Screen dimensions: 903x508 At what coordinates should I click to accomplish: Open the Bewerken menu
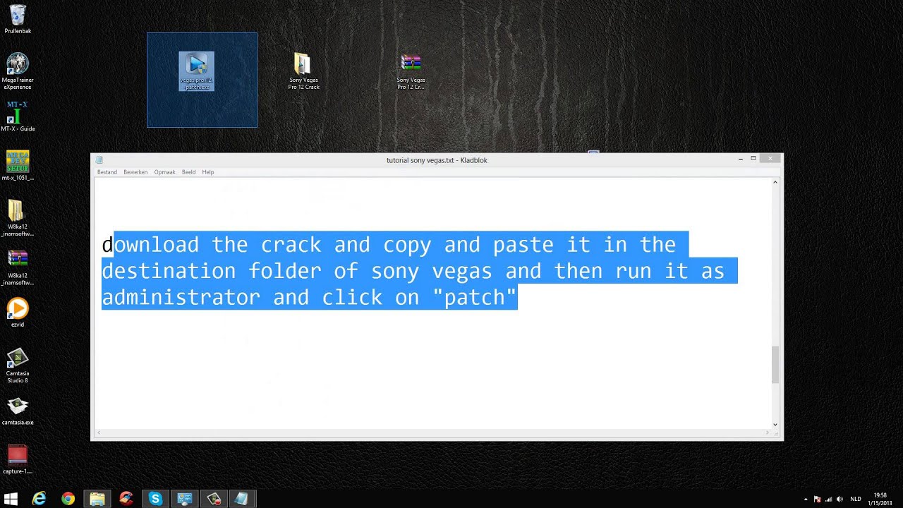(135, 172)
